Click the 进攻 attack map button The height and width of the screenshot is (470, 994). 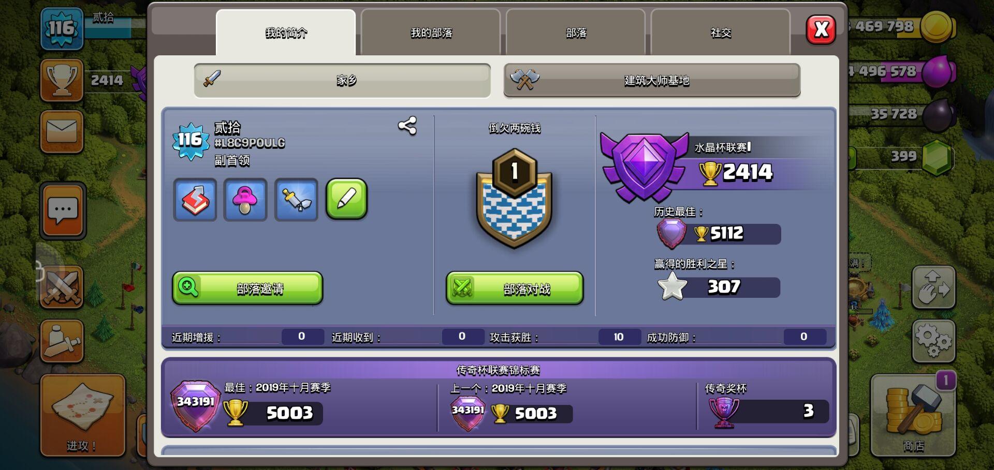pyautogui.click(x=82, y=415)
